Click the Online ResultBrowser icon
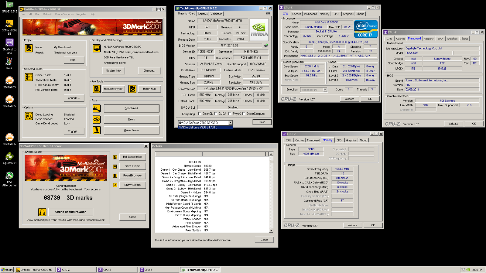 tap(42, 212)
